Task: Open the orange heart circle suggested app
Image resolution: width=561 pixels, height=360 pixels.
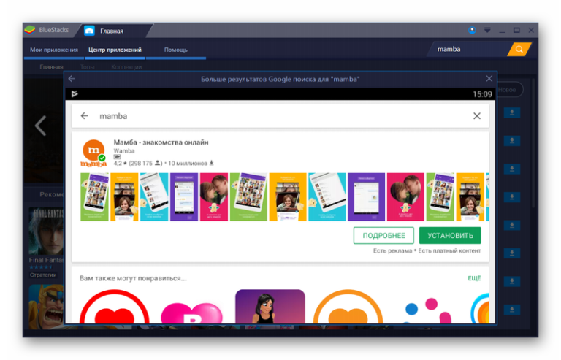Action: coord(348,307)
